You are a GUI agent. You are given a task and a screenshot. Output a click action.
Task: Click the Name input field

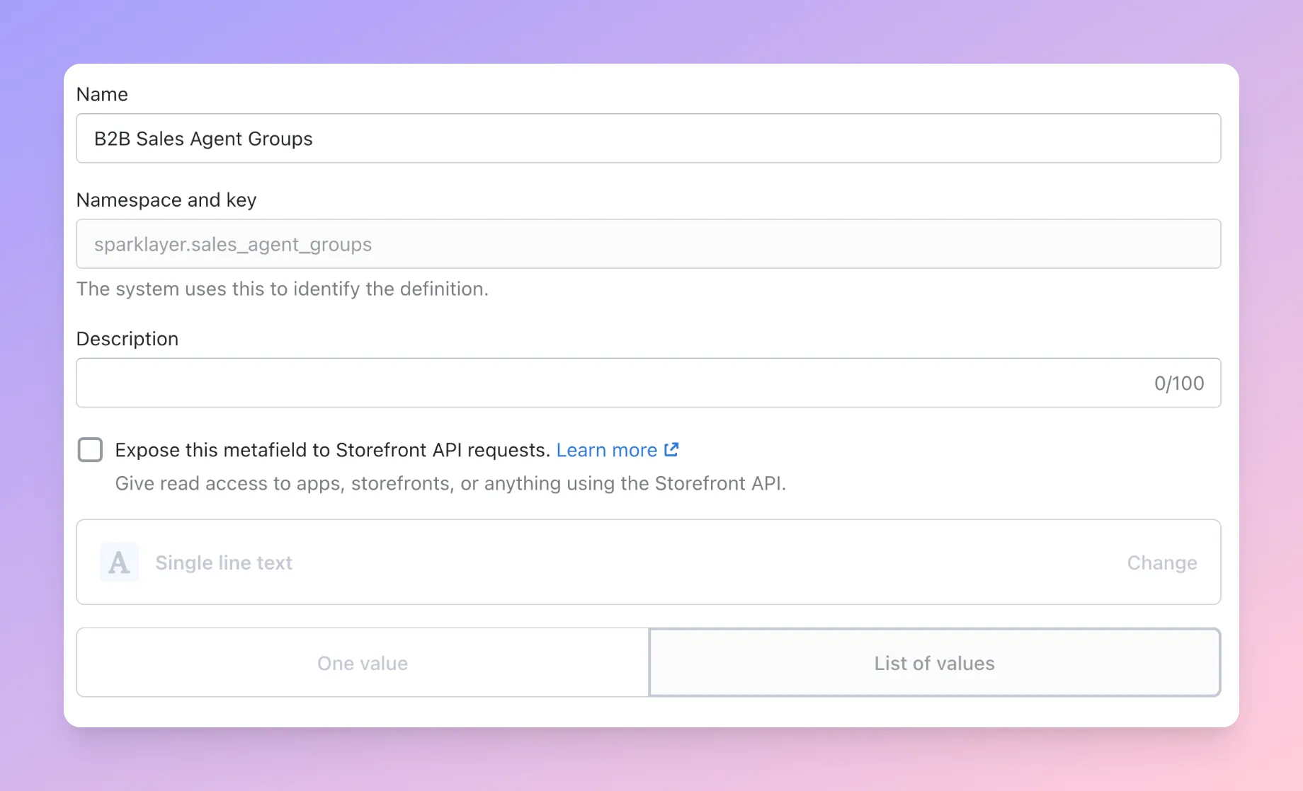click(648, 139)
